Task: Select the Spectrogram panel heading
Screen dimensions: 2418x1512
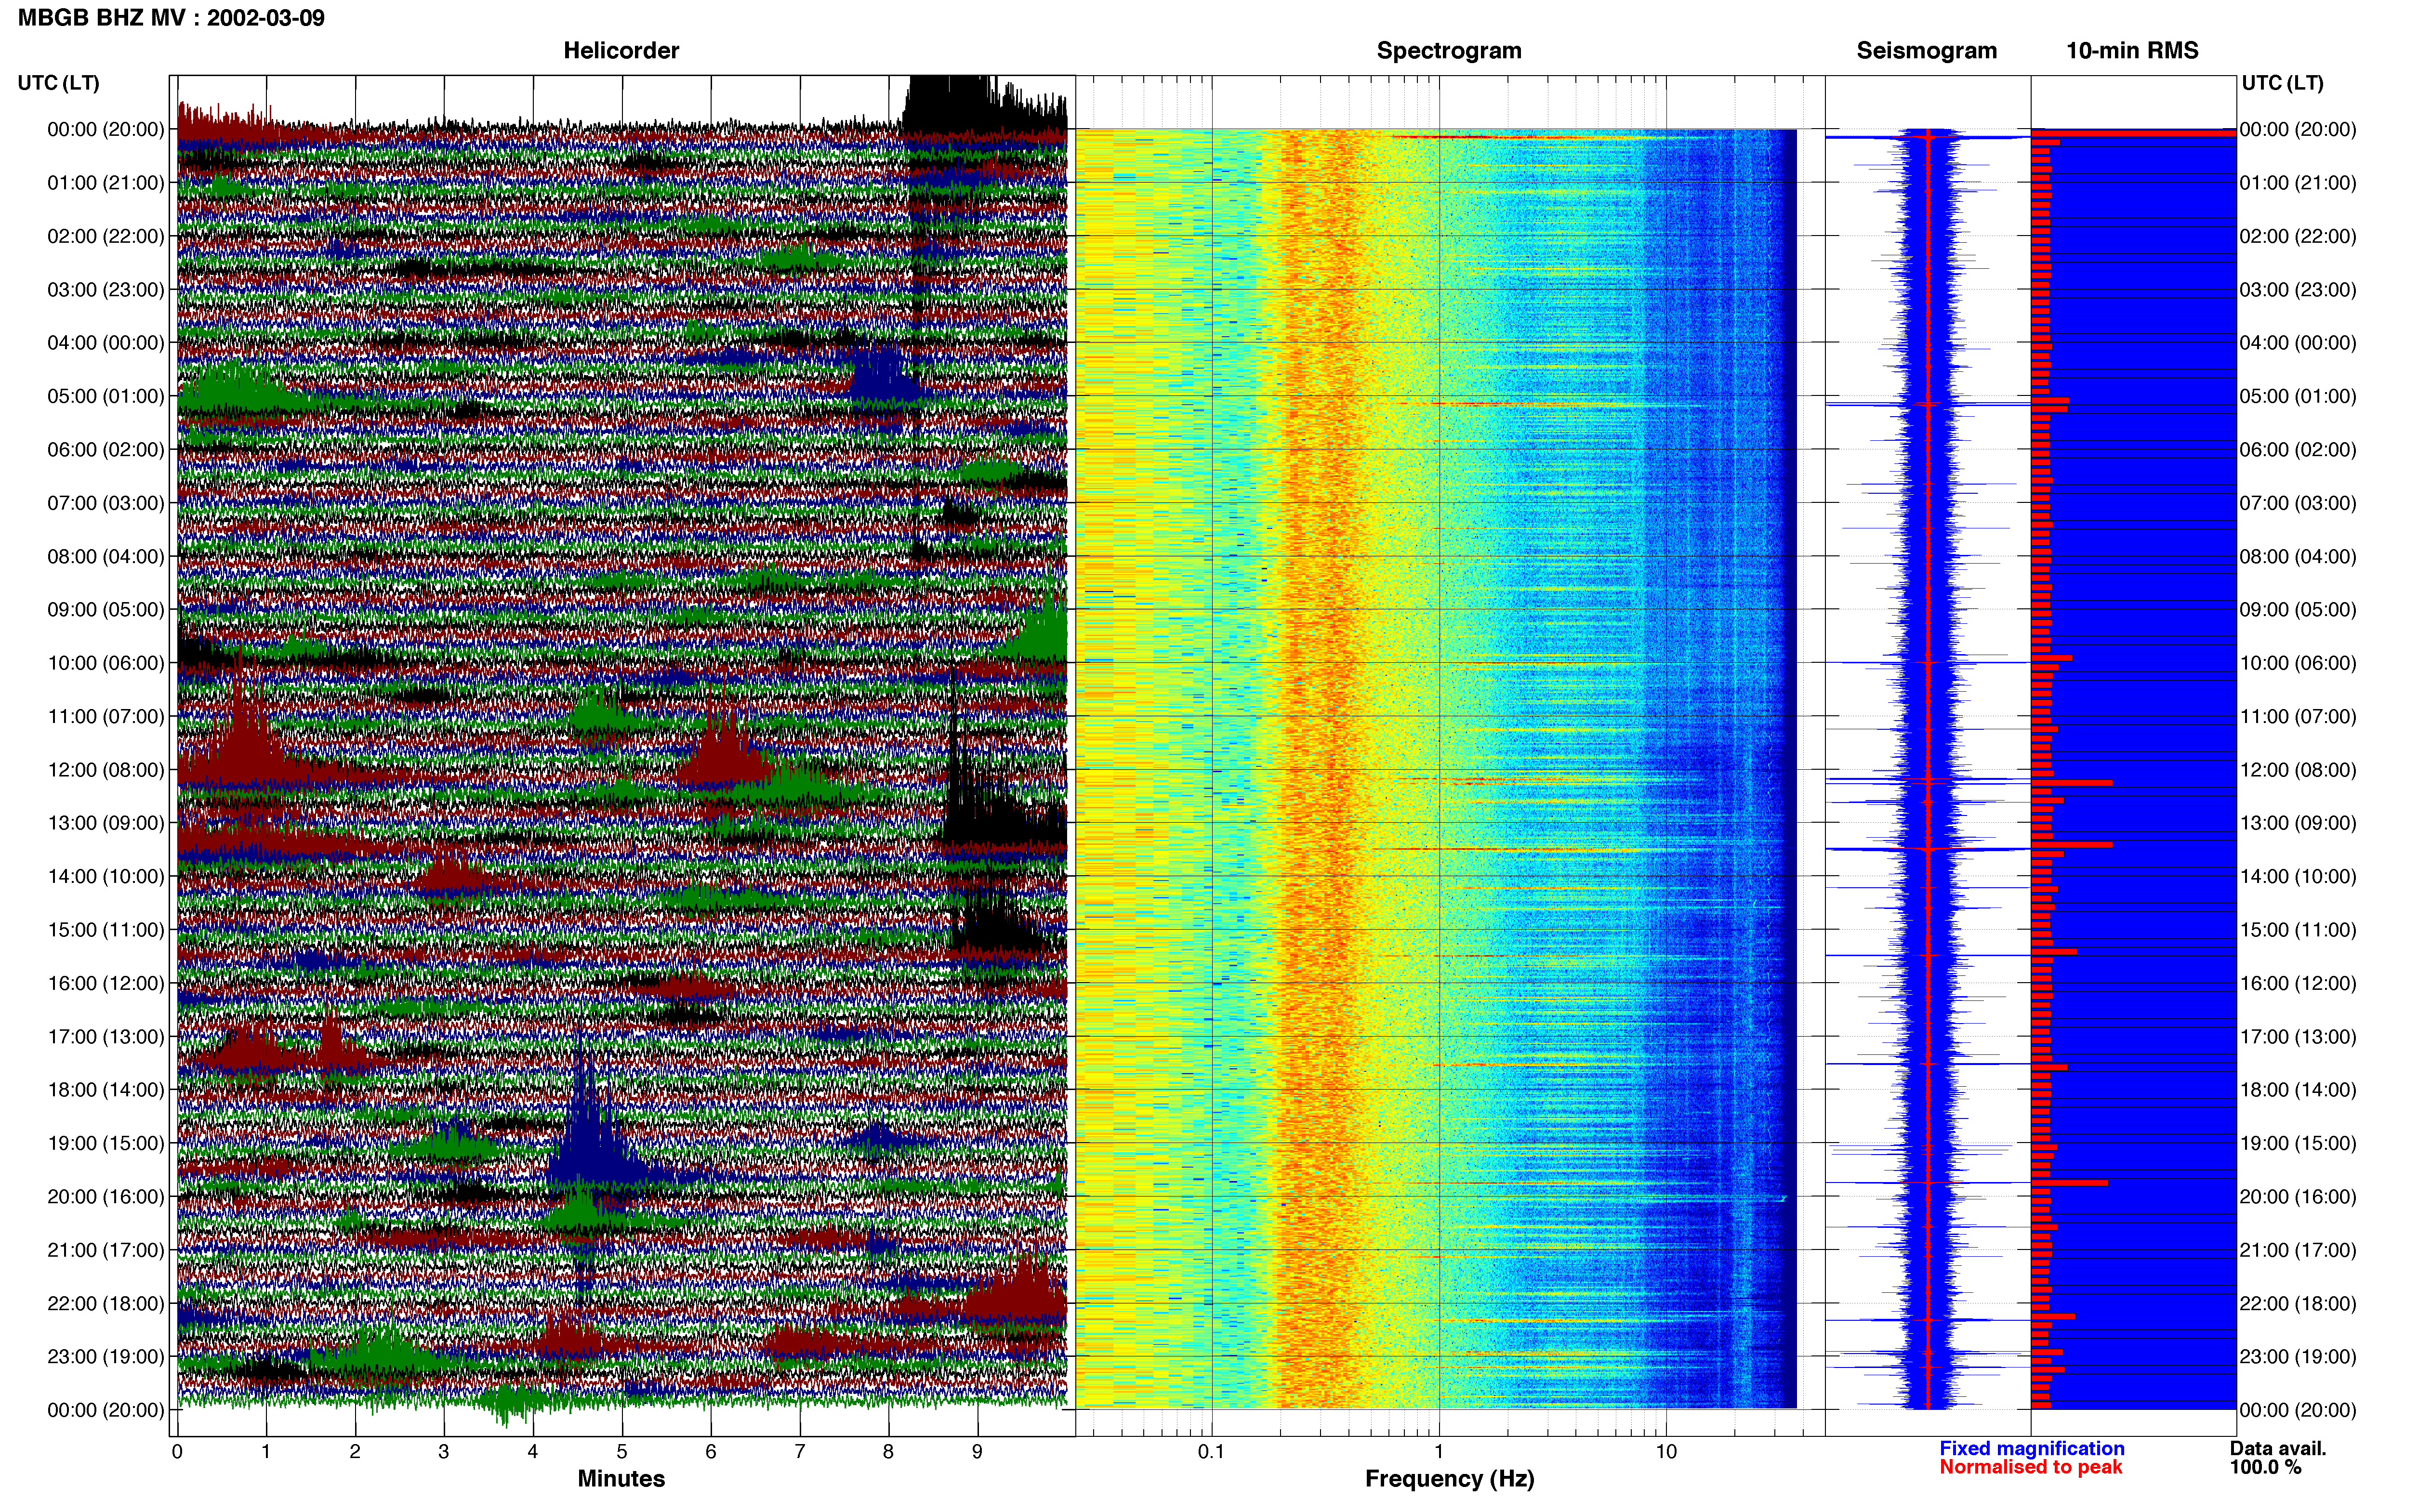Action: click(x=1449, y=51)
